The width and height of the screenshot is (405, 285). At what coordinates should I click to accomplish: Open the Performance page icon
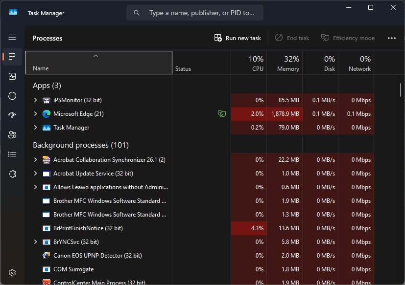tap(12, 76)
